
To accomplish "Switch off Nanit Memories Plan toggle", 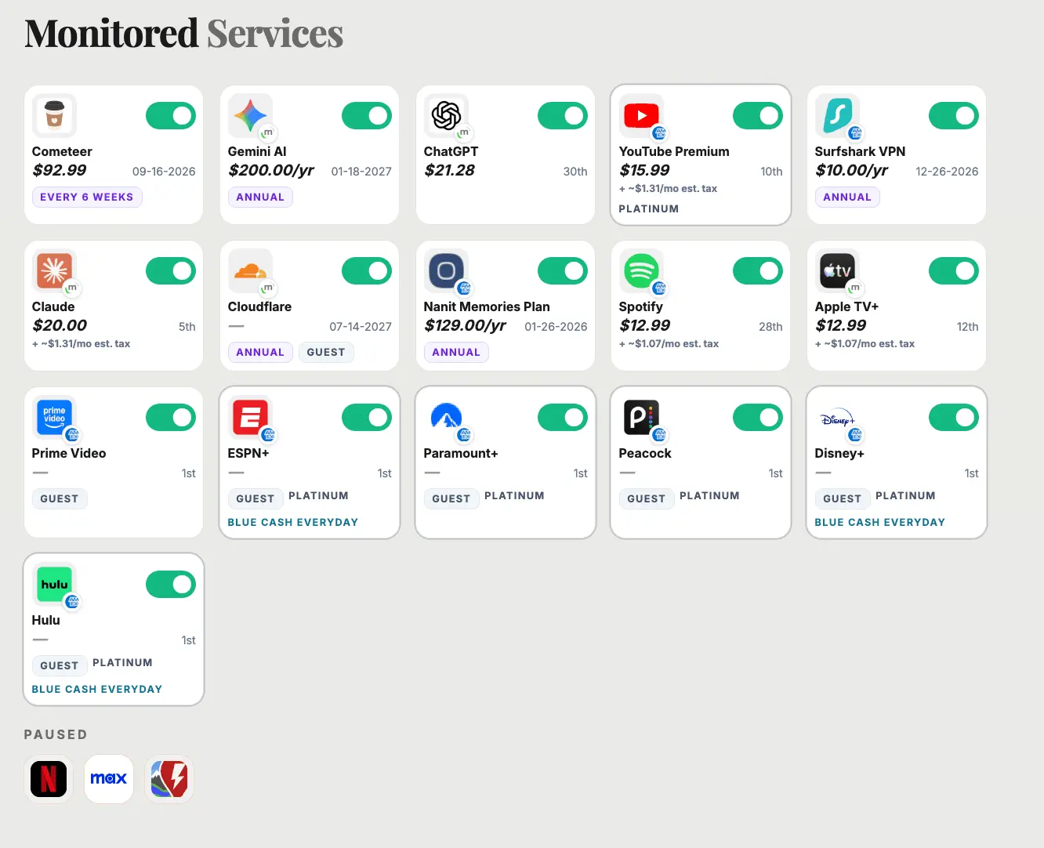I will (x=563, y=271).
